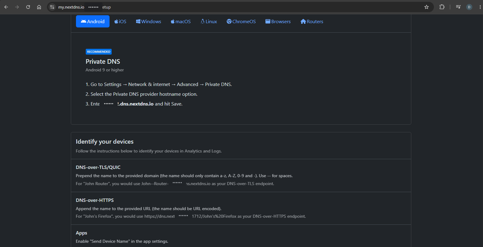Click 'Identify your devices' heading
483x247 pixels.
click(x=105, y=141)
